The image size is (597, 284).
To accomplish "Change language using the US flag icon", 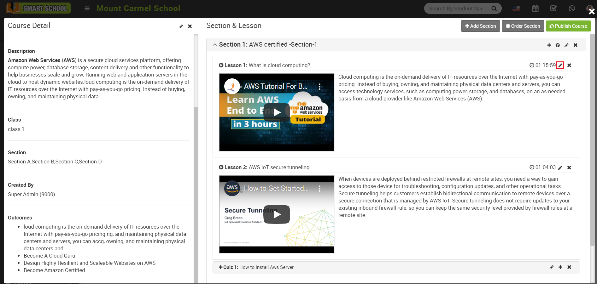I will point(516,9).
